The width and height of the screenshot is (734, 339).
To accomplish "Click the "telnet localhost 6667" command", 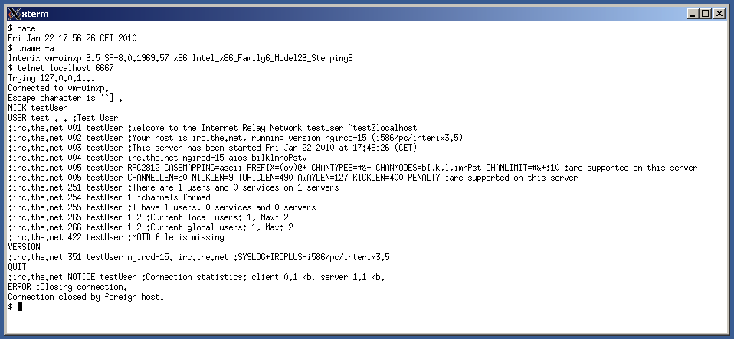I will click(65, 68).
